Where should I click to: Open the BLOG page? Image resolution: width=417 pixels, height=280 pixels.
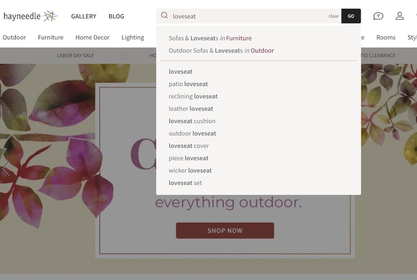click(x=116, y=16)
